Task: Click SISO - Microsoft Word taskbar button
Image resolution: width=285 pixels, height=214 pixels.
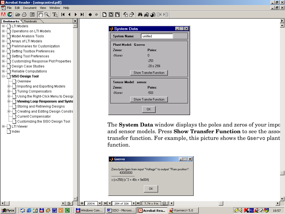Action: click(x=121, y=211)
